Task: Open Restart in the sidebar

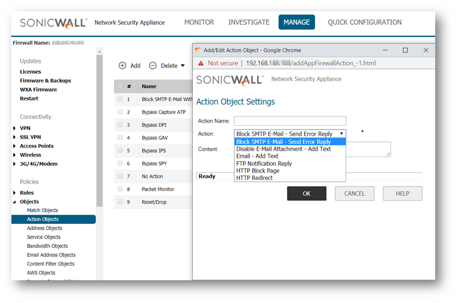Action: coord(29,99)
